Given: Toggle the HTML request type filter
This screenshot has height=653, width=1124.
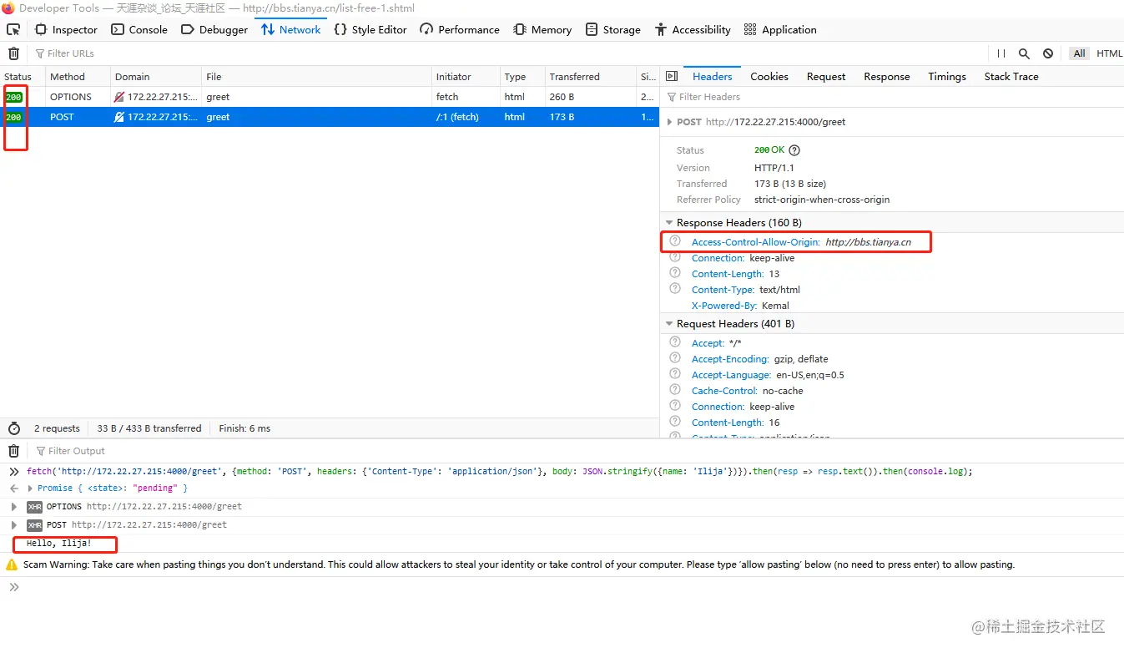Looking at the screenshot, I should tap(1109, 53).
